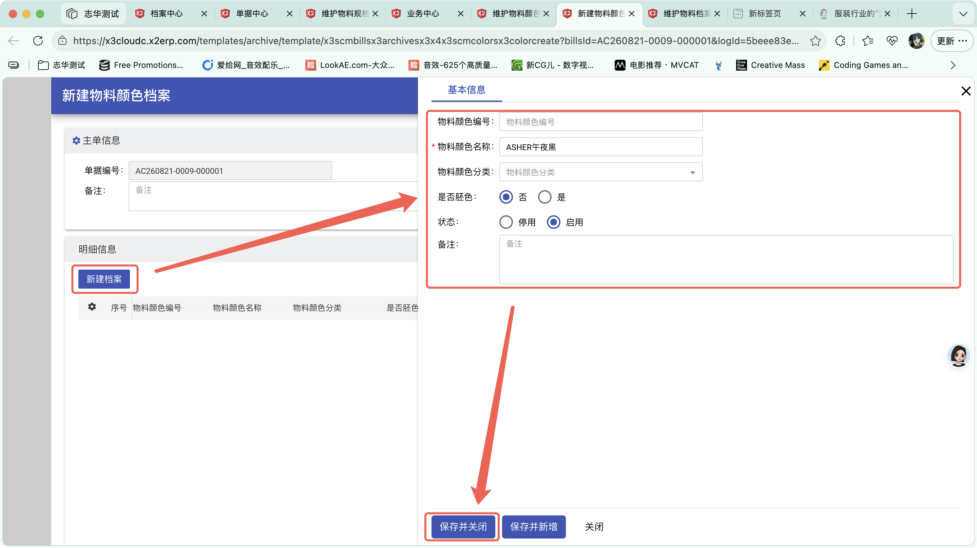Expand the browser tab list chevron
Image resolution: width=977 pixels, height=548 pixels.
click(963, 14)
